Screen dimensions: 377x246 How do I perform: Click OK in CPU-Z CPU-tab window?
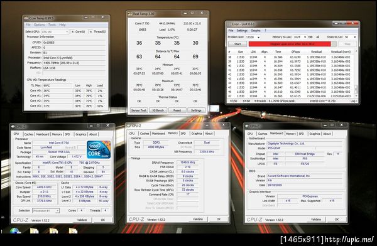pyautogui.click(x=103, y=220)
